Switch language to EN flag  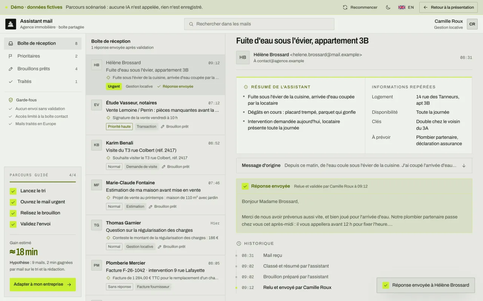(402, 7)
